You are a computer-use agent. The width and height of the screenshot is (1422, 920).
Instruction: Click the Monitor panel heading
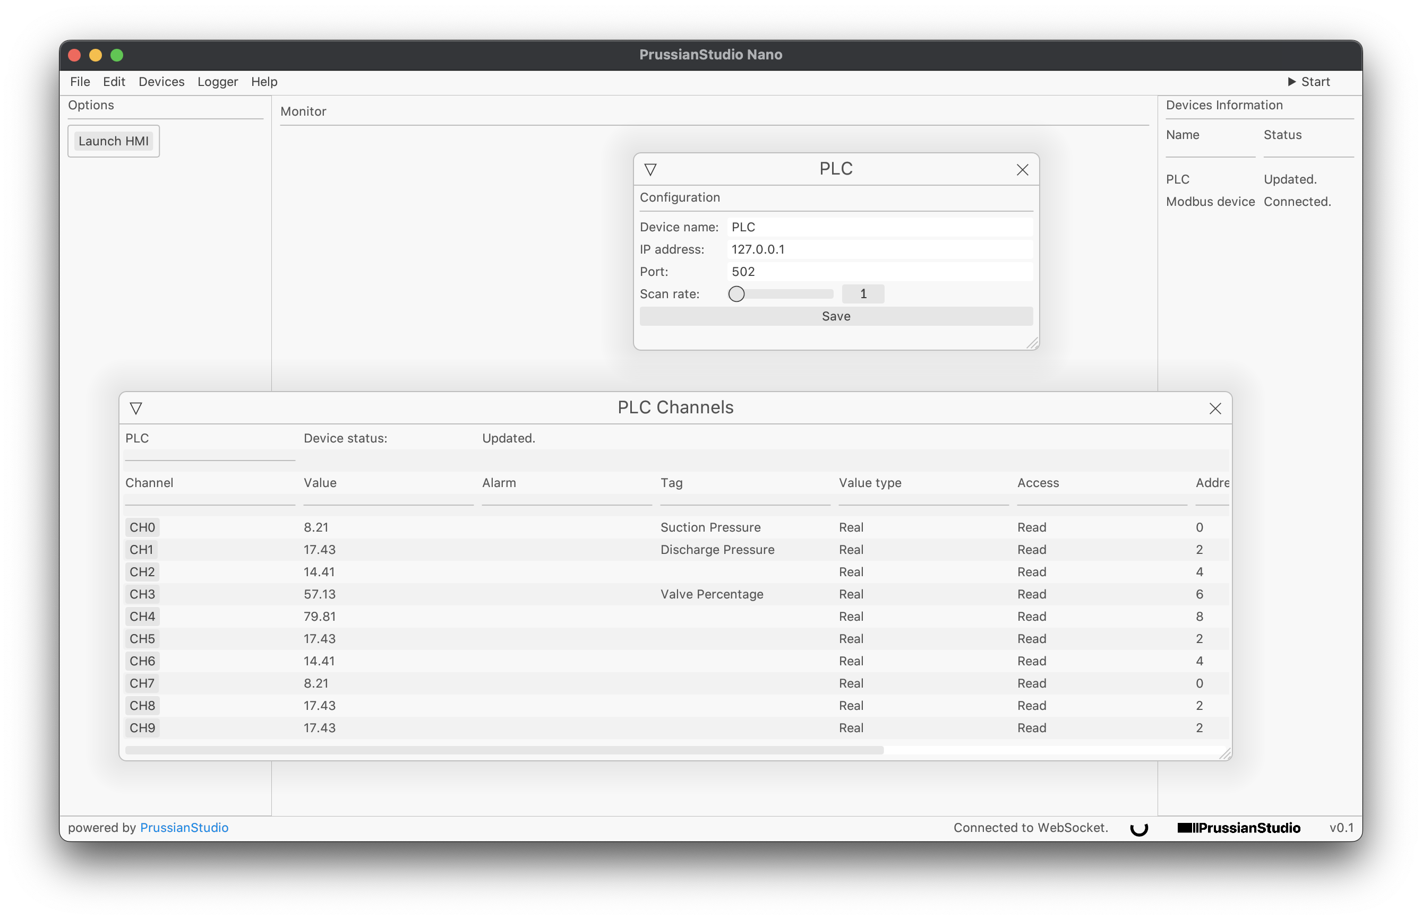coord(303,111)
